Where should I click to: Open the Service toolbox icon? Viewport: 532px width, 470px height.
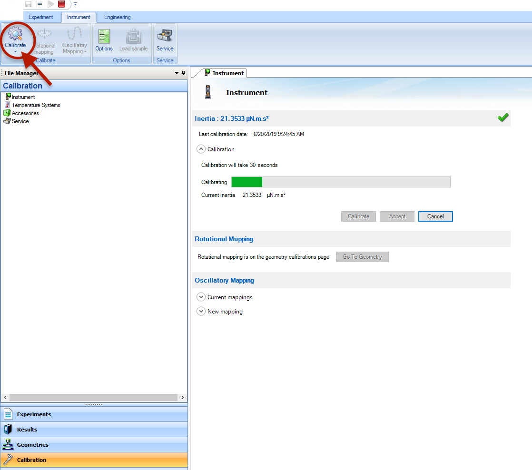(x=165, y=36)
